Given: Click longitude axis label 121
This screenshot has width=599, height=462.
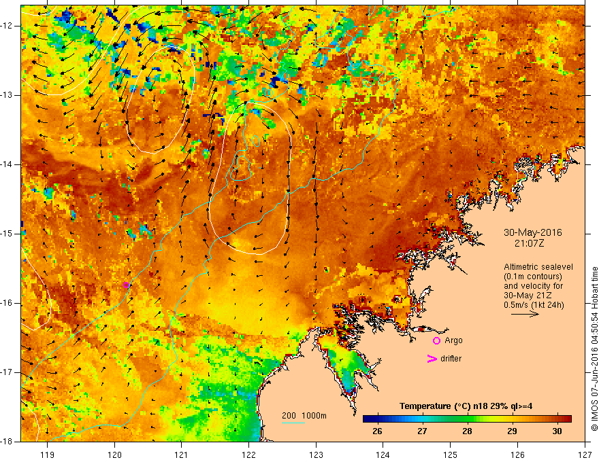Looking at the screenshot, I should click(x=182, y=455).
